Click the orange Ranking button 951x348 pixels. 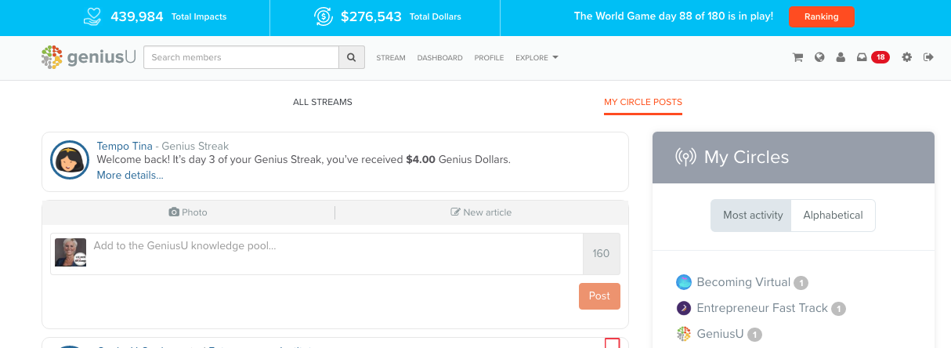point(822,16)
